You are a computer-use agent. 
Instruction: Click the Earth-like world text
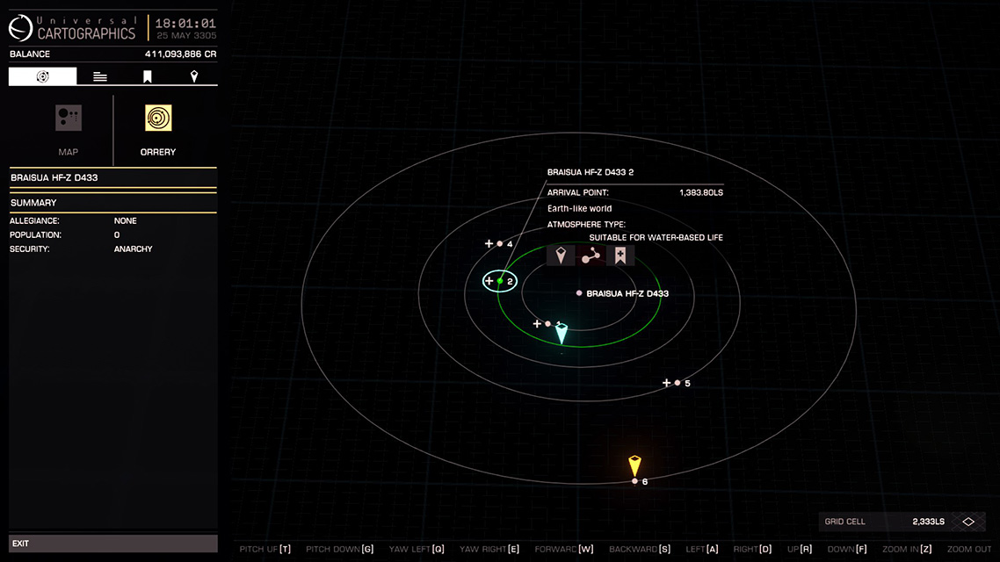tap(580, 208)
